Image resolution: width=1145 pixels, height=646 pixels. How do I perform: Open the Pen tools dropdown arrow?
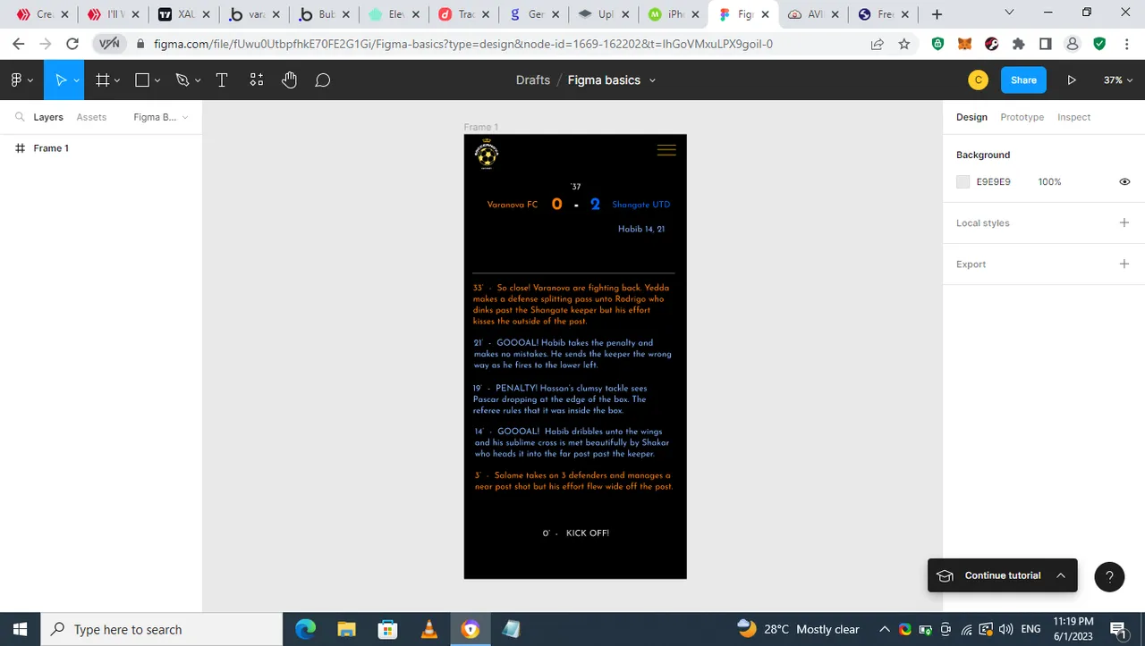[198, 80]
